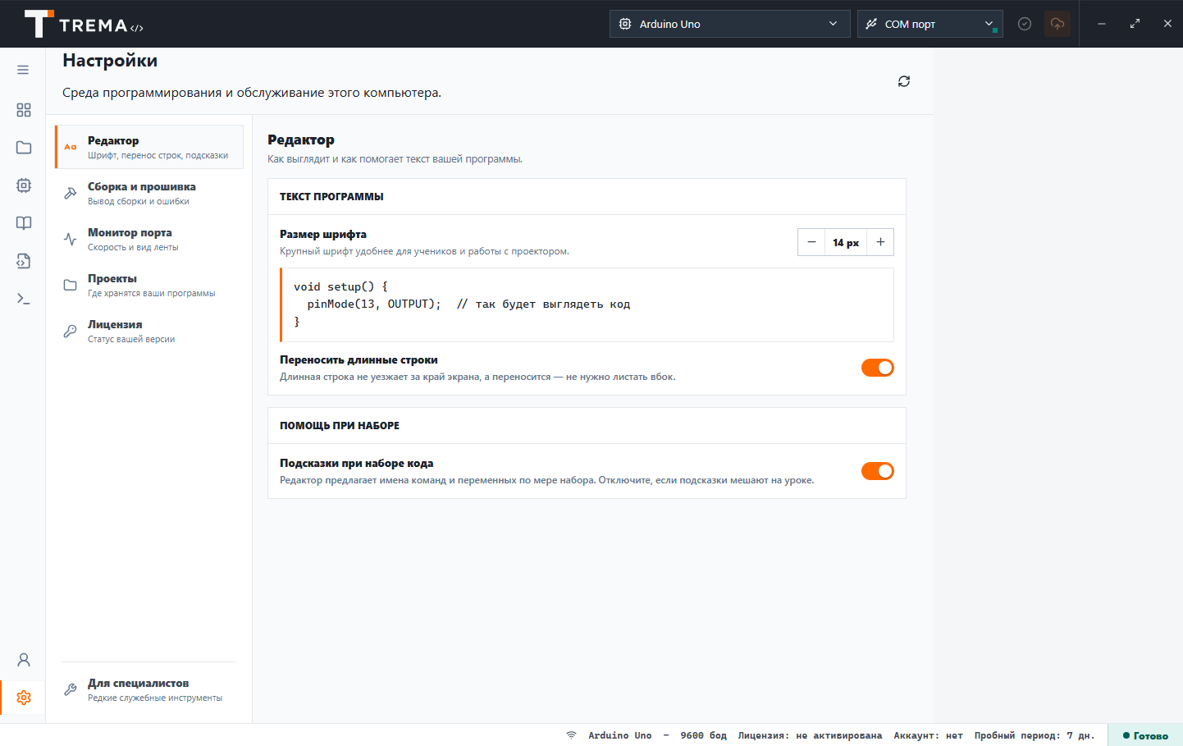
Task: Toggle the 'Переносить длинные строки' switch
Action: click(877, 368)
